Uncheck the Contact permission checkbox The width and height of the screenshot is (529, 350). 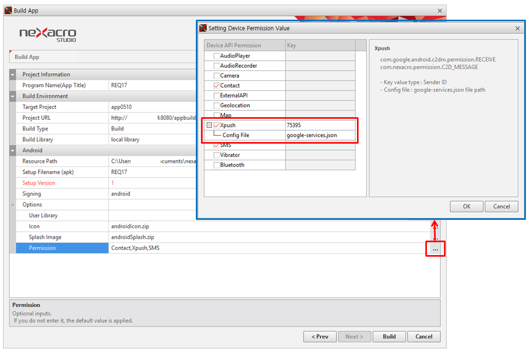(x=217, y=86)
